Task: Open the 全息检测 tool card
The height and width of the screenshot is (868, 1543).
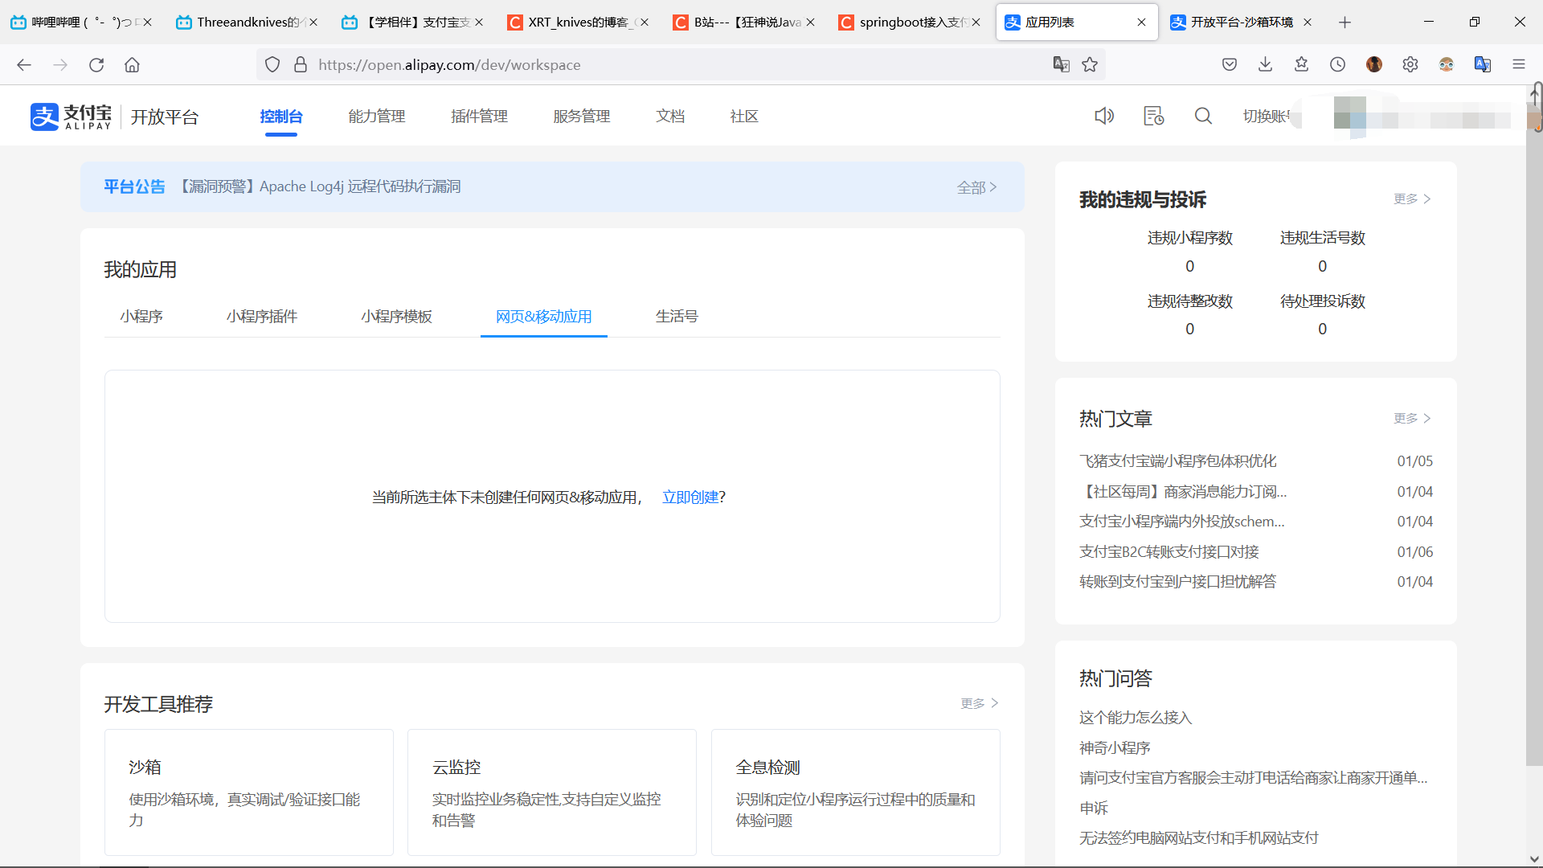Action: pos(856,792)
